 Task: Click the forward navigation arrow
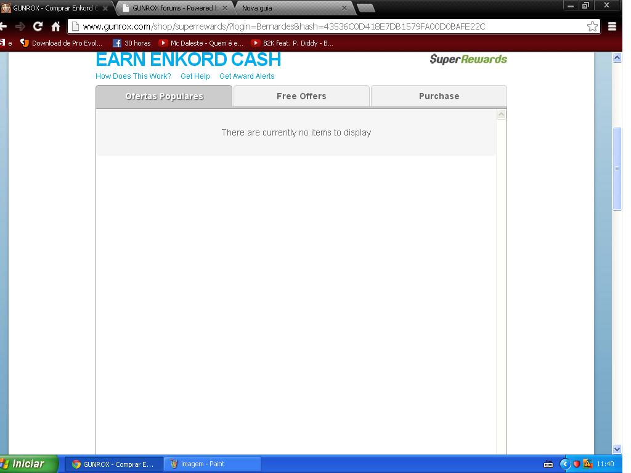pos(20,26)
